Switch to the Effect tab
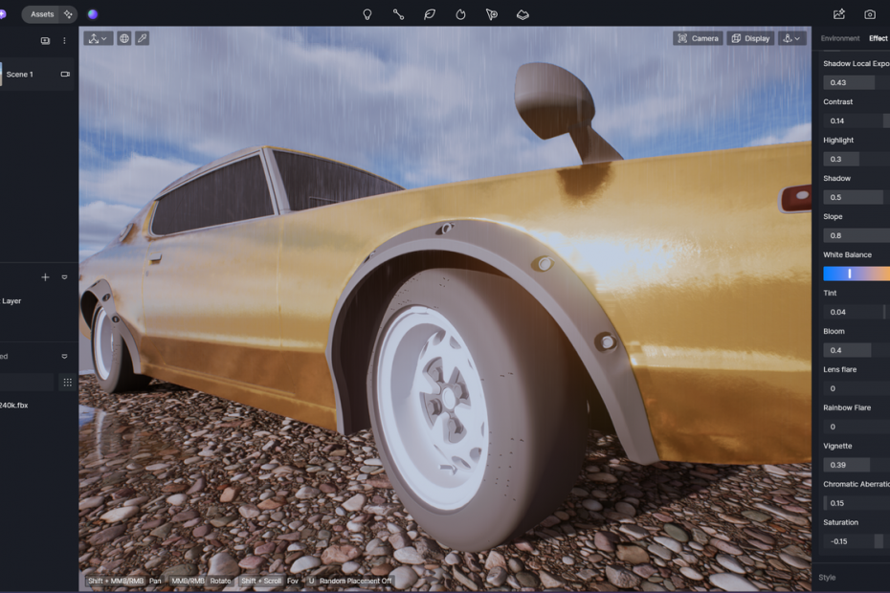This screenshot has width=890, height=593. [x=878, y=38]
